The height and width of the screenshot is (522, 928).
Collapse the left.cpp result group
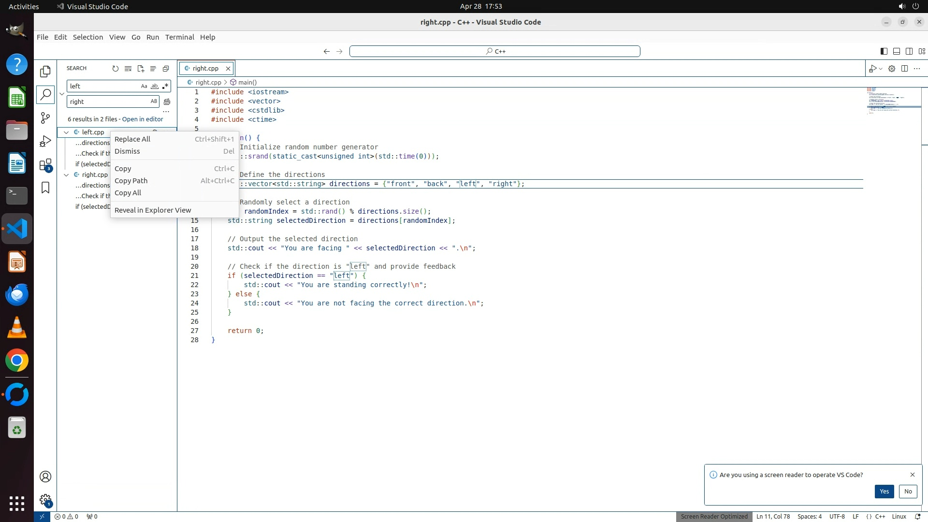point(66,132)
